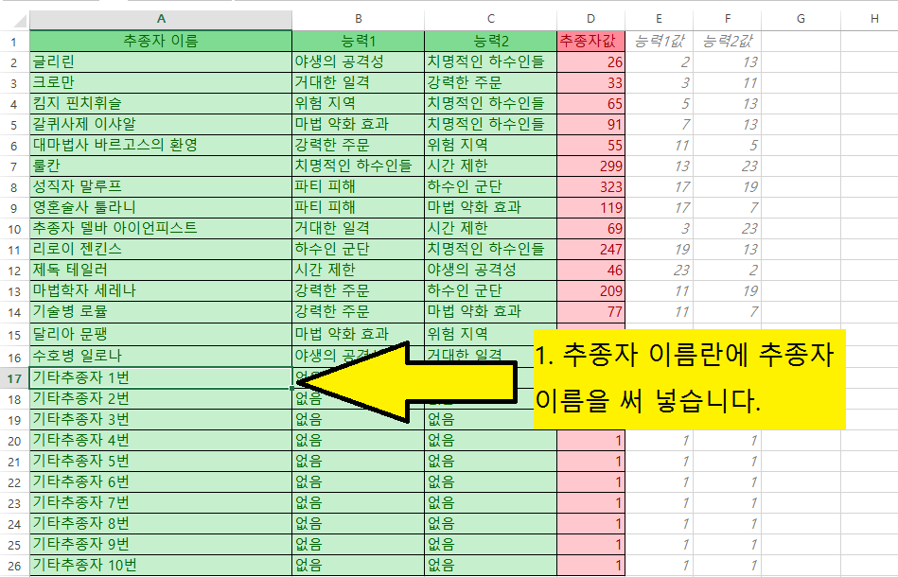Click the select-all corner triangle
This screenshot has height=577, width=898.
pos(14,19)
